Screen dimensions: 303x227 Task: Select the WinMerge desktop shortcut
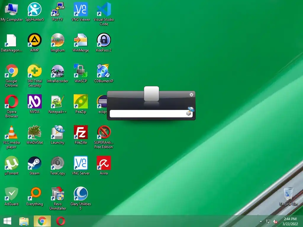81,43
